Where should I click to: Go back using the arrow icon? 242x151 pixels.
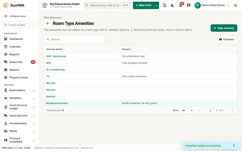coord(48,23)
